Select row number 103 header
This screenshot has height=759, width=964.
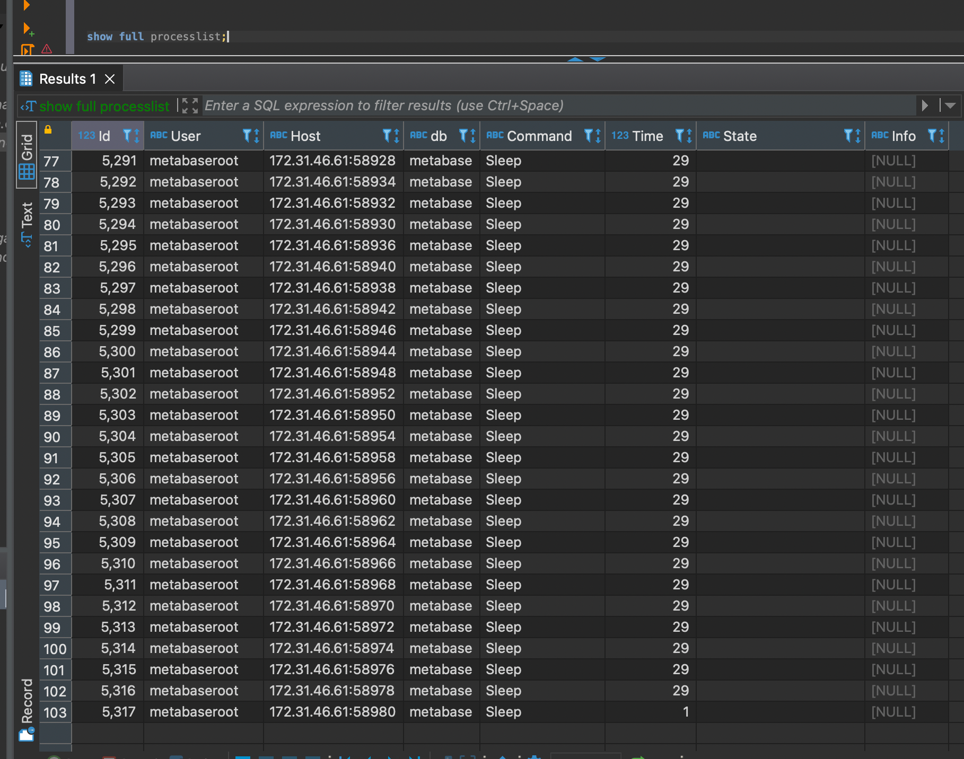click(x=55, y=712)
